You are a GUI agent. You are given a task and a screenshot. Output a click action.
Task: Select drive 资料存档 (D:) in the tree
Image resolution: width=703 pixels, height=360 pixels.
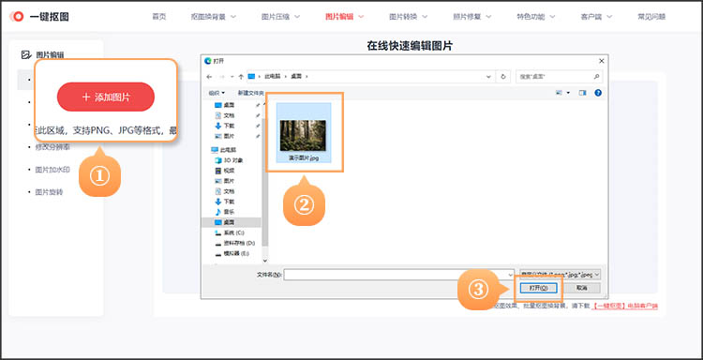point(235,243)
